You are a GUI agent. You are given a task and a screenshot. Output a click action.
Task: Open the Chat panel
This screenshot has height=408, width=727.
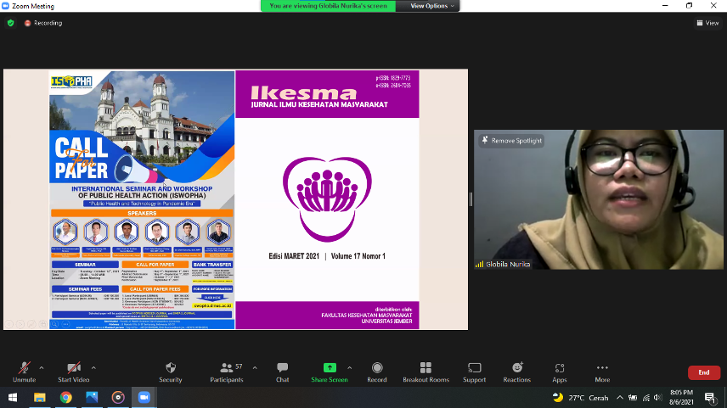point(282,370)
